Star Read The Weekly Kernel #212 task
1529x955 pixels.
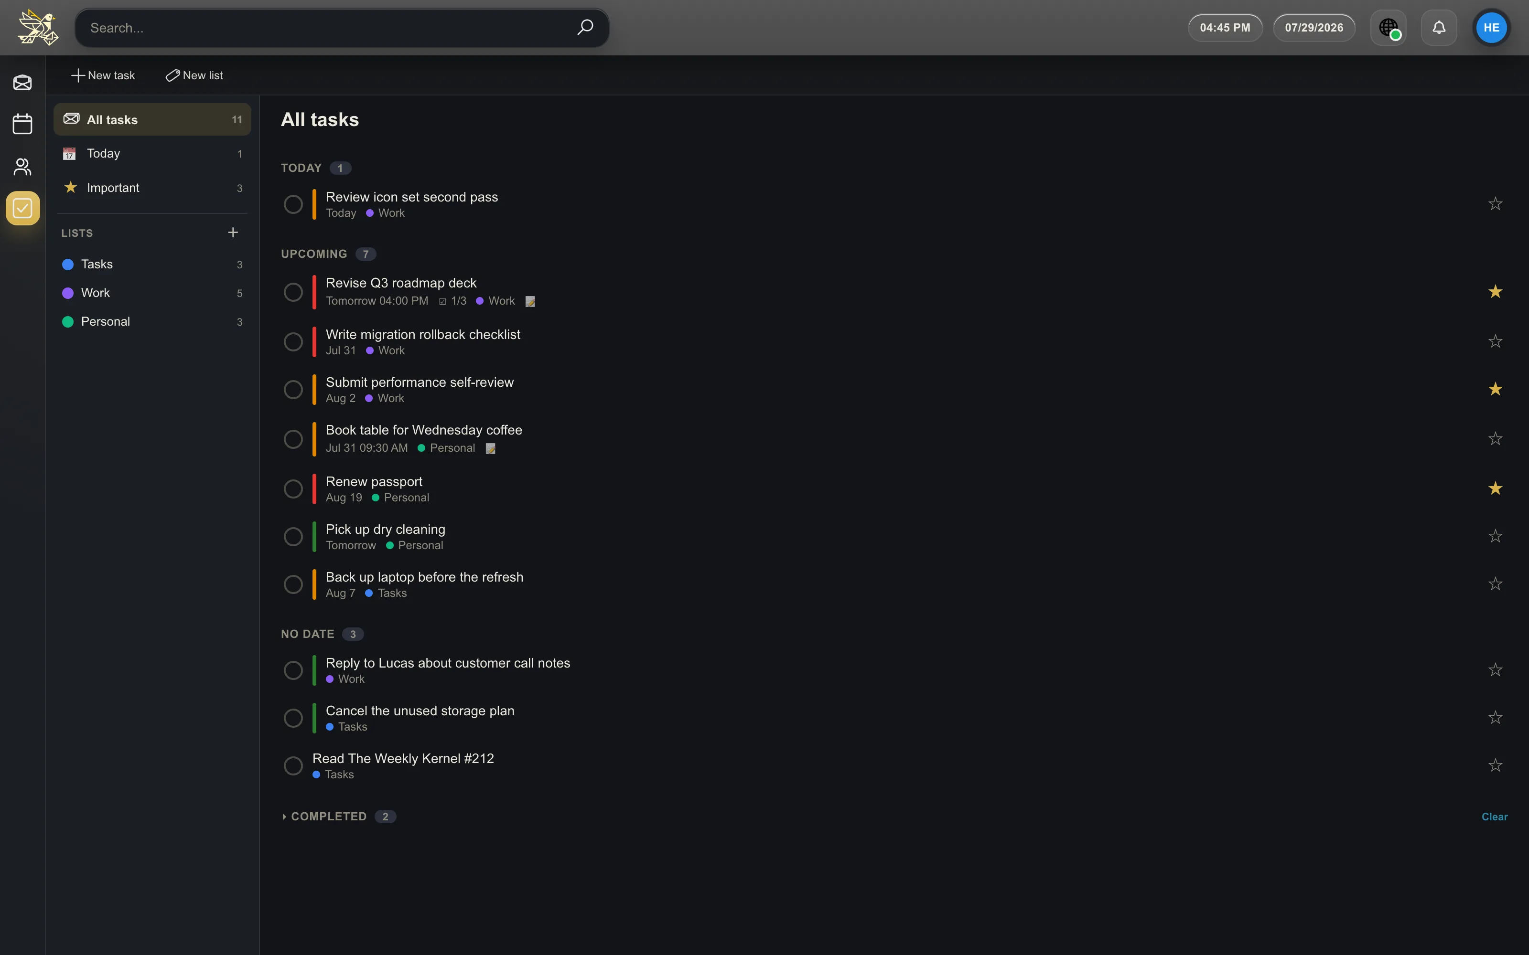coord(1495,765)
